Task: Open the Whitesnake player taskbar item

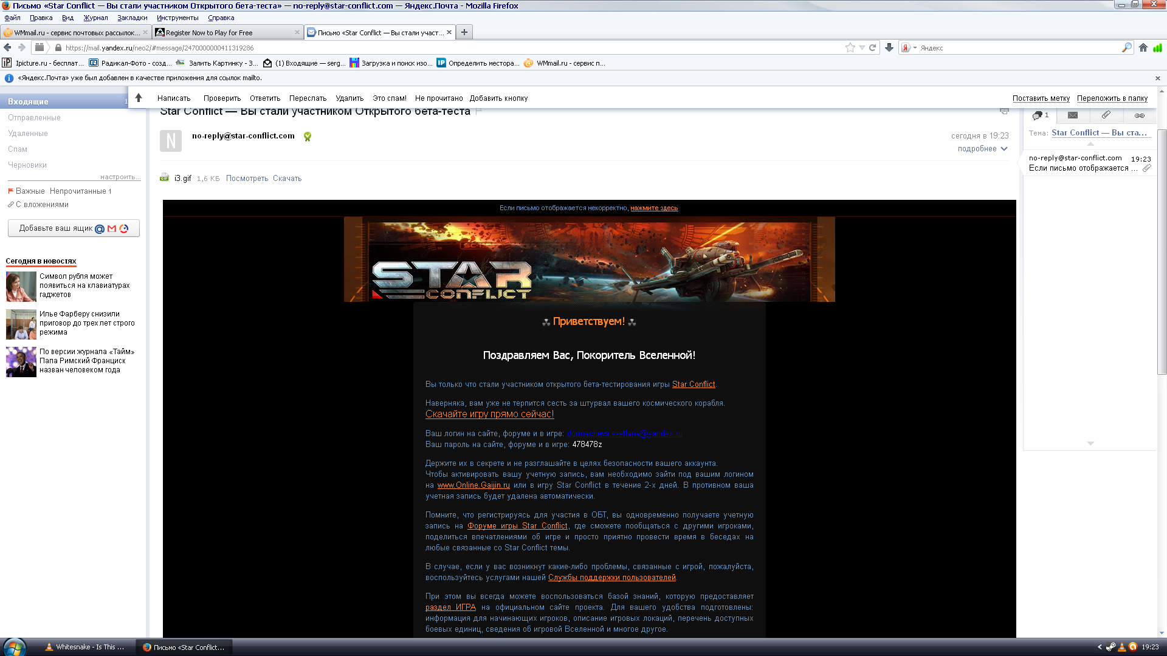Action: coord(85,647)
